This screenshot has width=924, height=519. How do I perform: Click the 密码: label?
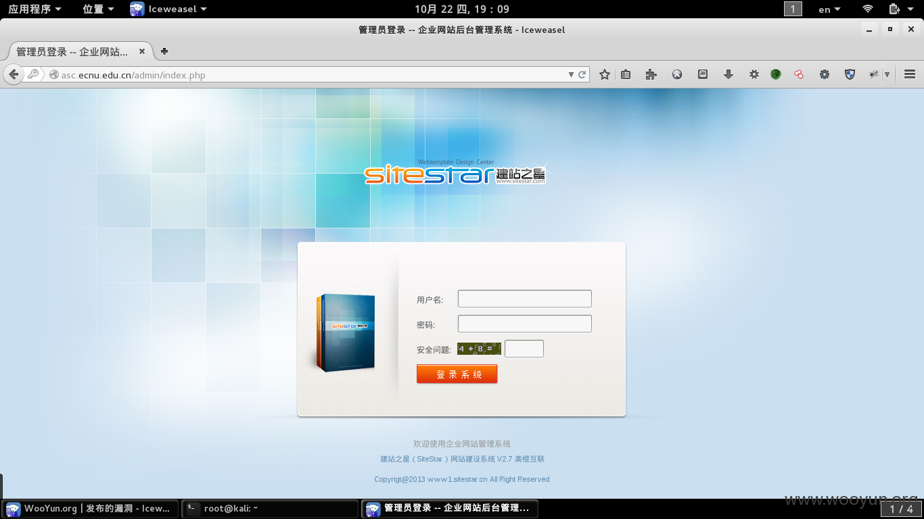[x=425, y=324]
